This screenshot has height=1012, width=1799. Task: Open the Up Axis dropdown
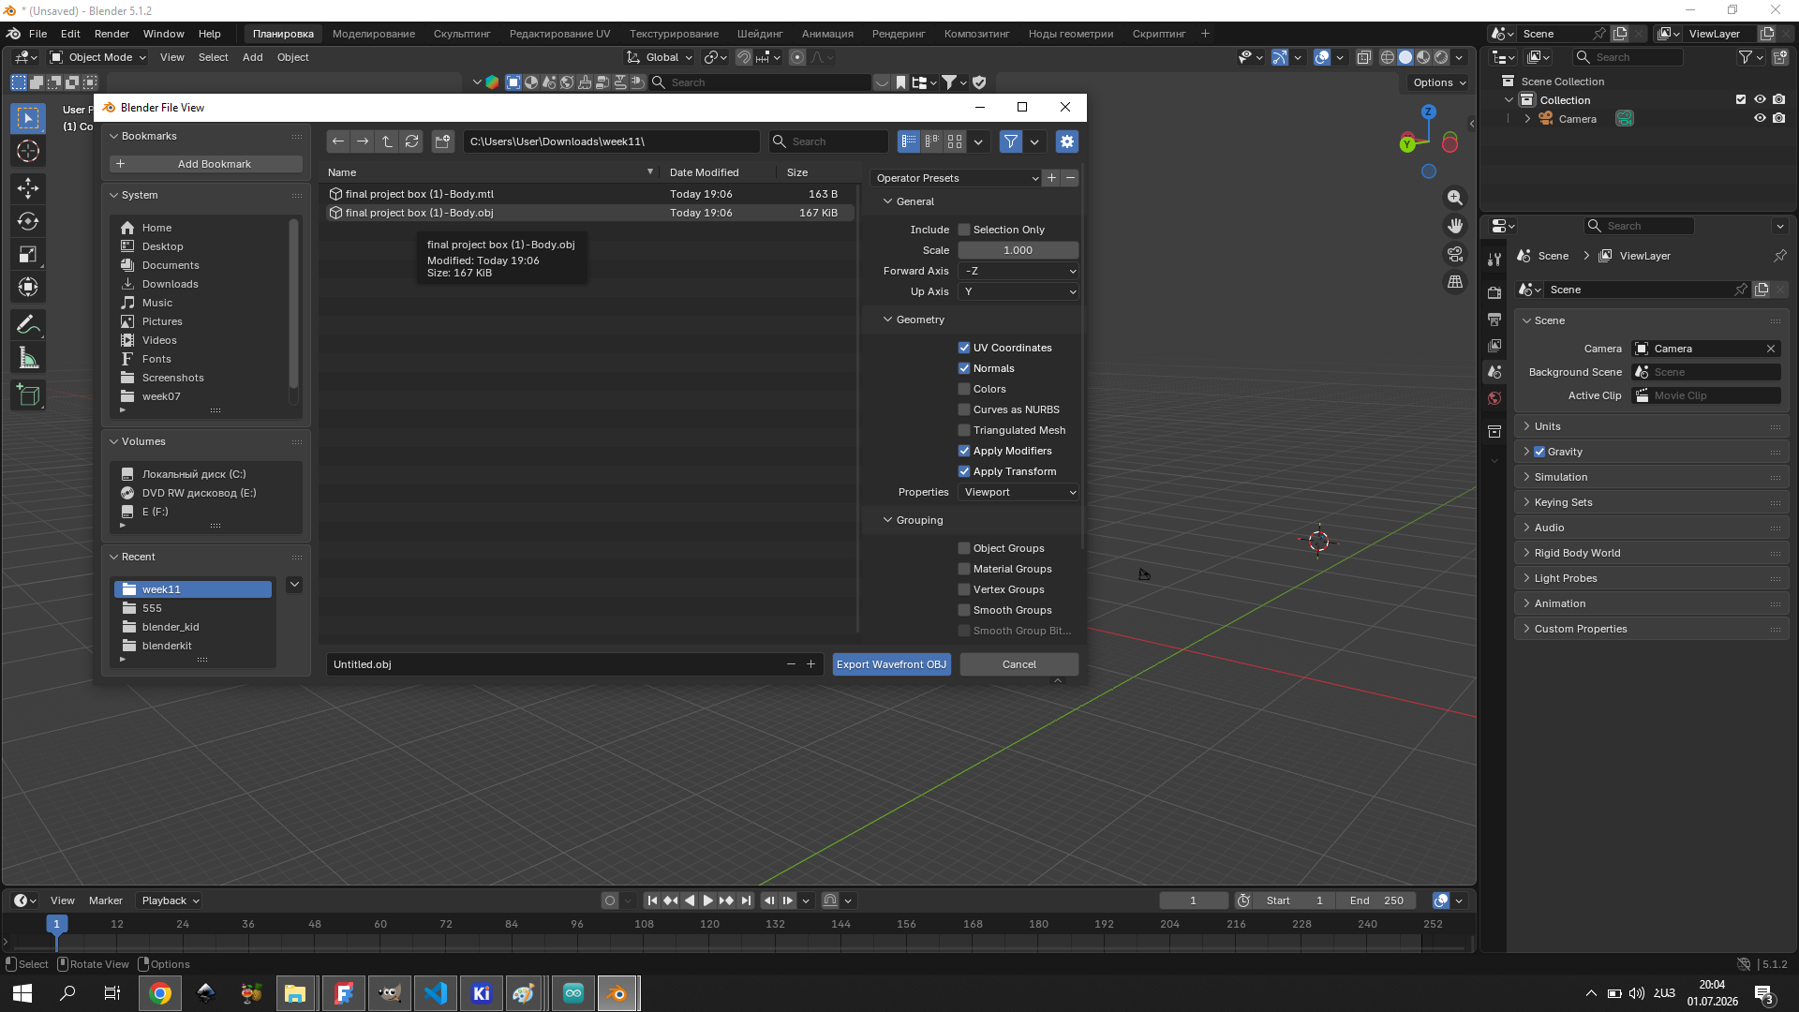(x=1018, y=291)
